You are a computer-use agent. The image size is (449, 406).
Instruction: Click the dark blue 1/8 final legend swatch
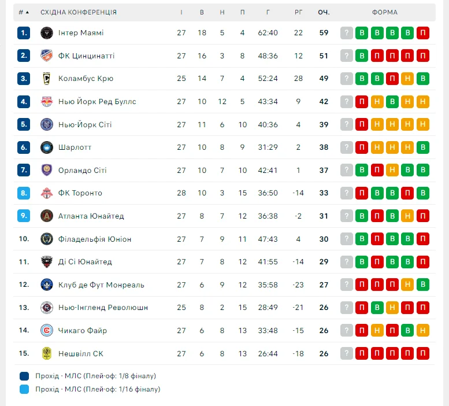point(24,376)
